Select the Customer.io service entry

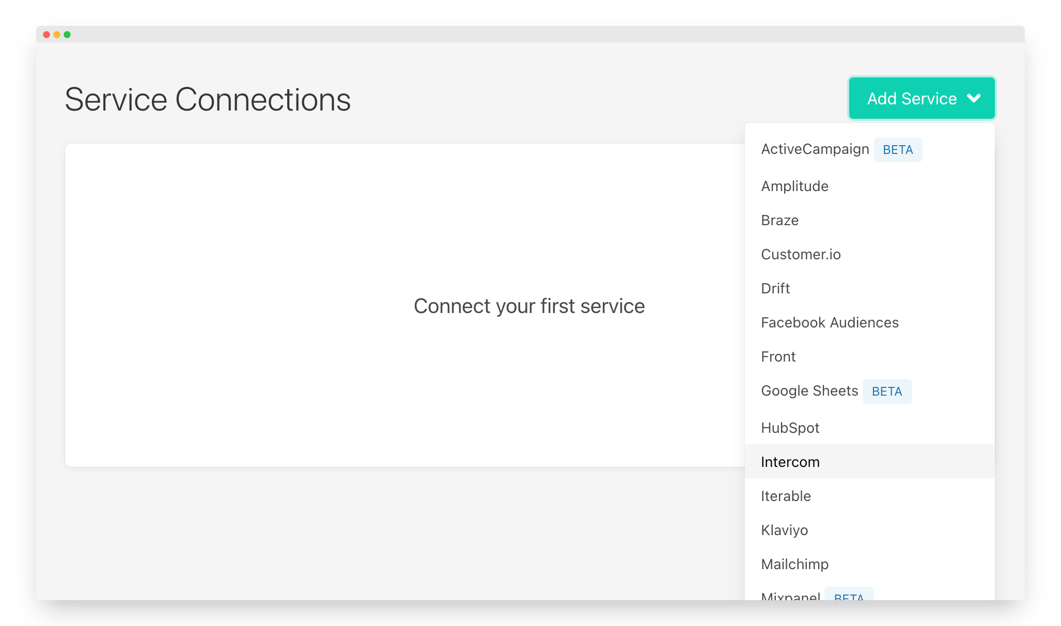(x=801, y=254)
